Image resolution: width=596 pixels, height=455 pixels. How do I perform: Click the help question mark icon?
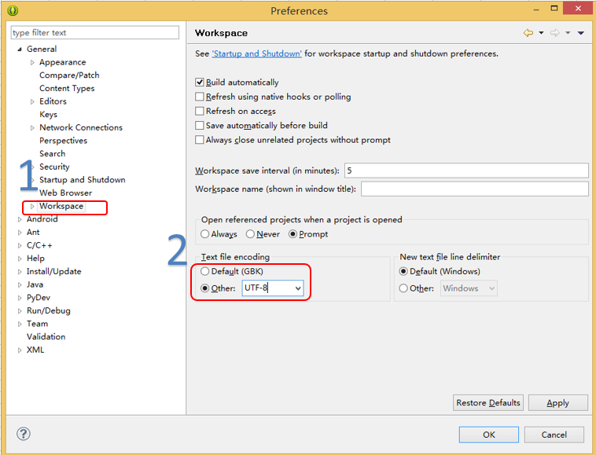[23, 434]
